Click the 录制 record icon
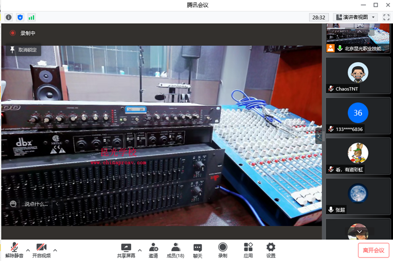Screen dimensions: 393x261 tap(222, 250)
